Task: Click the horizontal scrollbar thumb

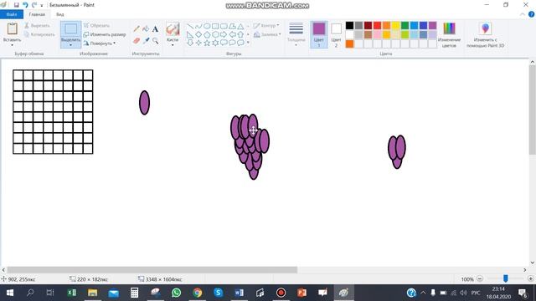Action: 152,269
